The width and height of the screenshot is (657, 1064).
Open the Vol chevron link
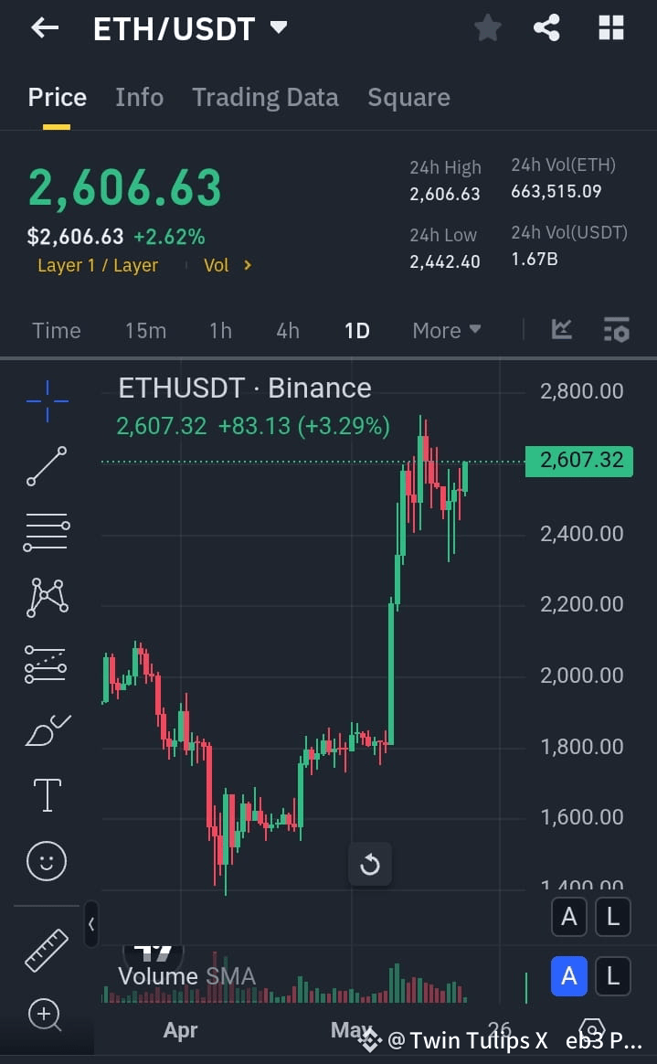[x=228, y=265]
